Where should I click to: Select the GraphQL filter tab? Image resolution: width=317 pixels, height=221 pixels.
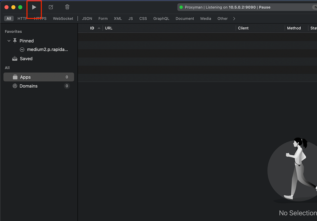click(x=161, y=18)
